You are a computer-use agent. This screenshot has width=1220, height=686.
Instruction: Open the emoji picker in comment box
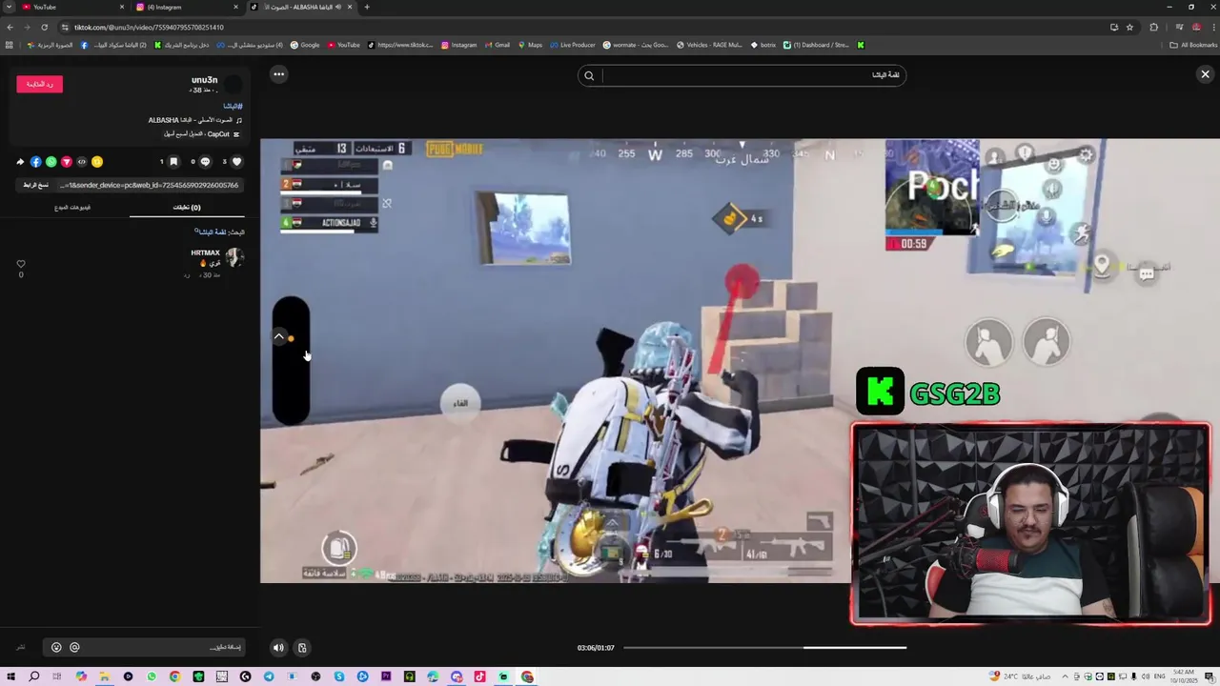[x=56, y=647]
